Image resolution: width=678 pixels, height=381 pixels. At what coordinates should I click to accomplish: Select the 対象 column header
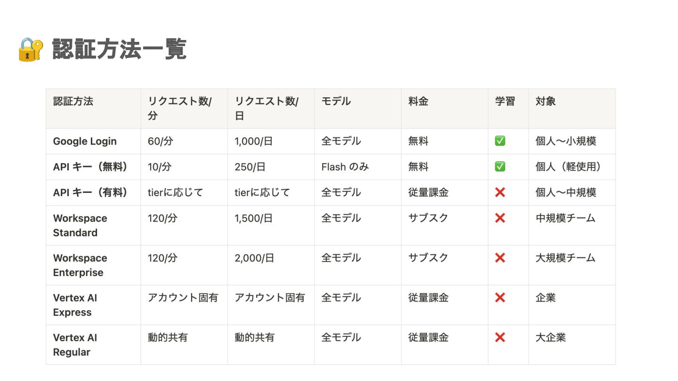coord(572,108)
